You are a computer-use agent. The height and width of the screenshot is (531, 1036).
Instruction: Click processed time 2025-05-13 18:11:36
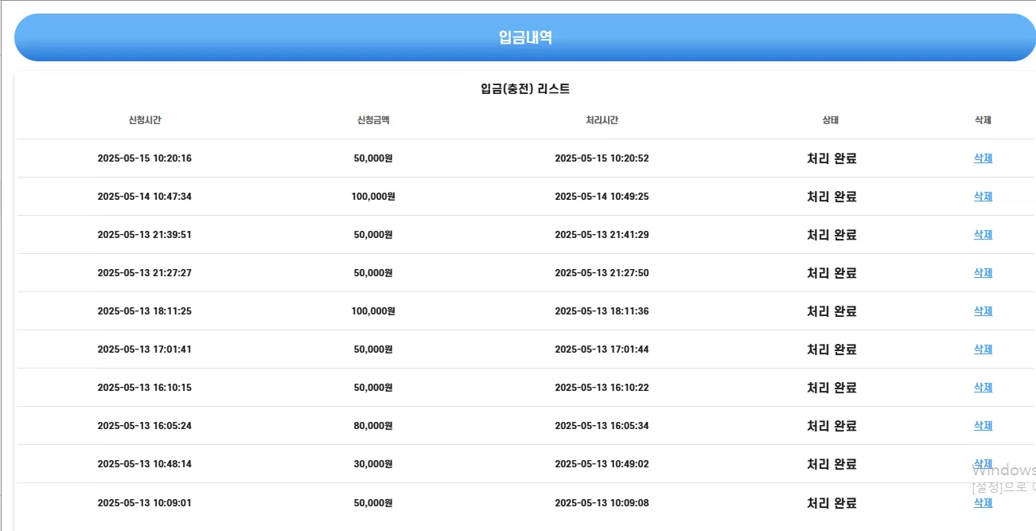[602, 311]
